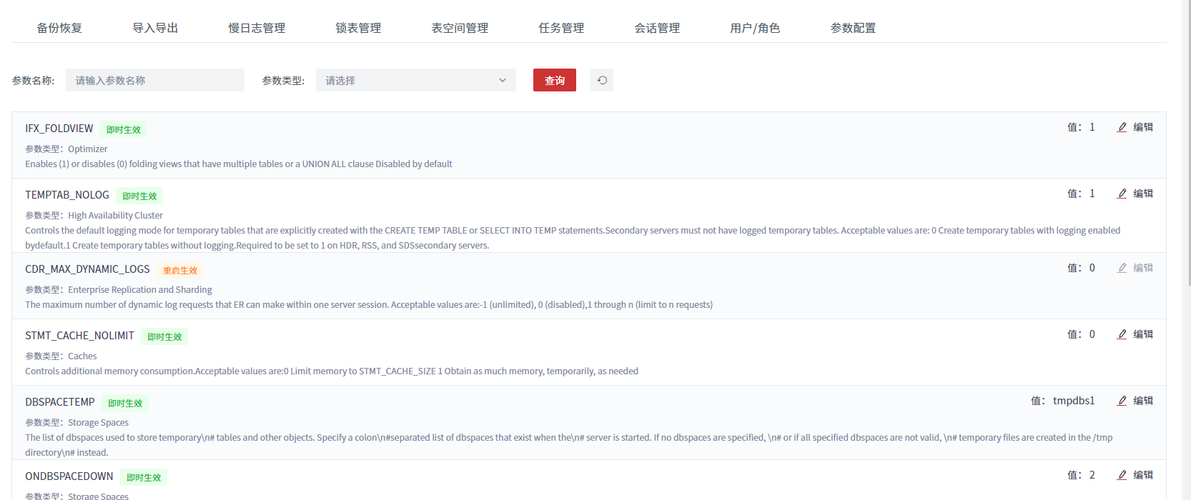Click the reset refresh icon beside 查询
The height and width of the screenshot is (500, 1191).
click(x=602, y=80)
